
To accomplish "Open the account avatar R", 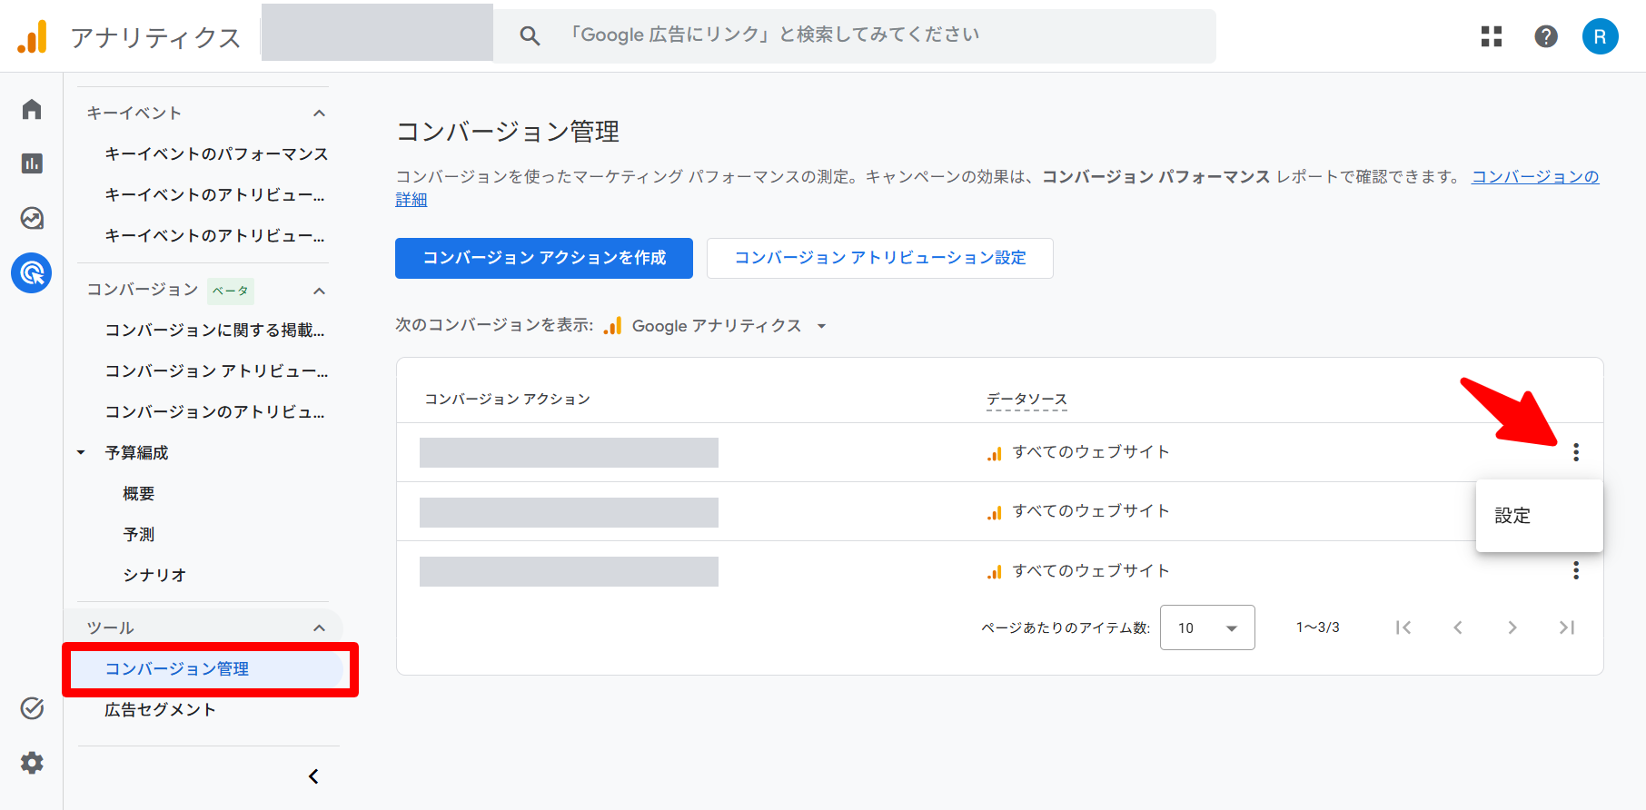I will (1601, 36).
